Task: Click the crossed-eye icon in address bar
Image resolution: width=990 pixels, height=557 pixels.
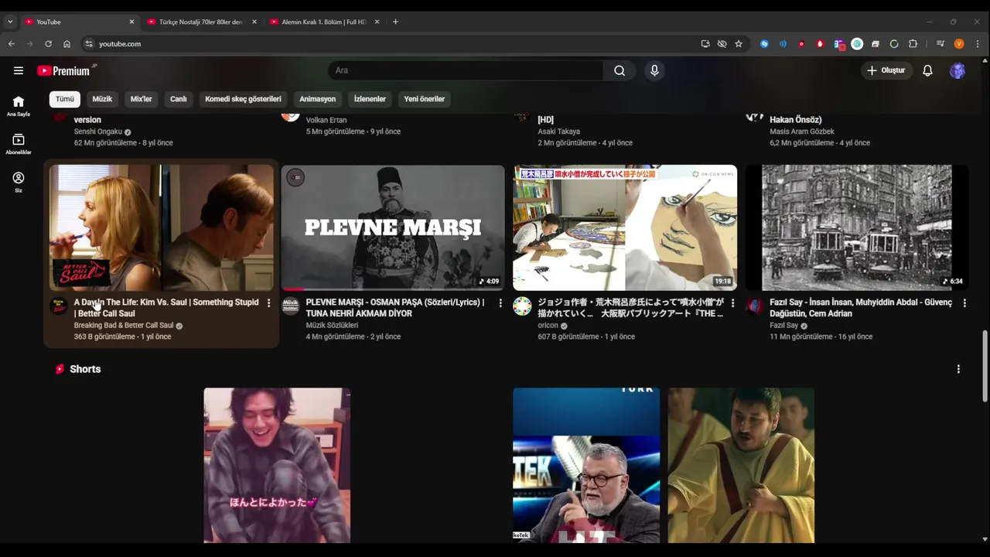Action: (x=722, y=44)
